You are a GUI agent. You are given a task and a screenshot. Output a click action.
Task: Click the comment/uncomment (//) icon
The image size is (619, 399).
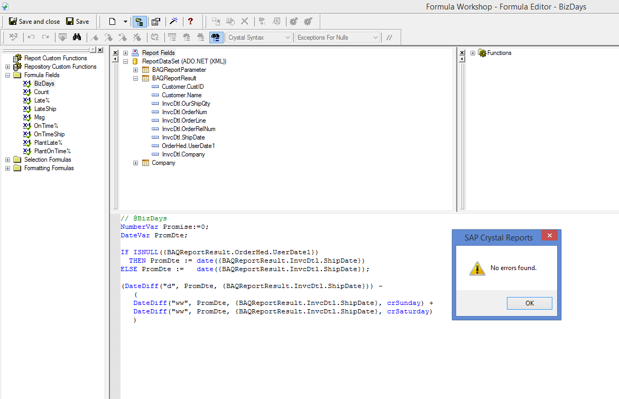tap(389, 38)
